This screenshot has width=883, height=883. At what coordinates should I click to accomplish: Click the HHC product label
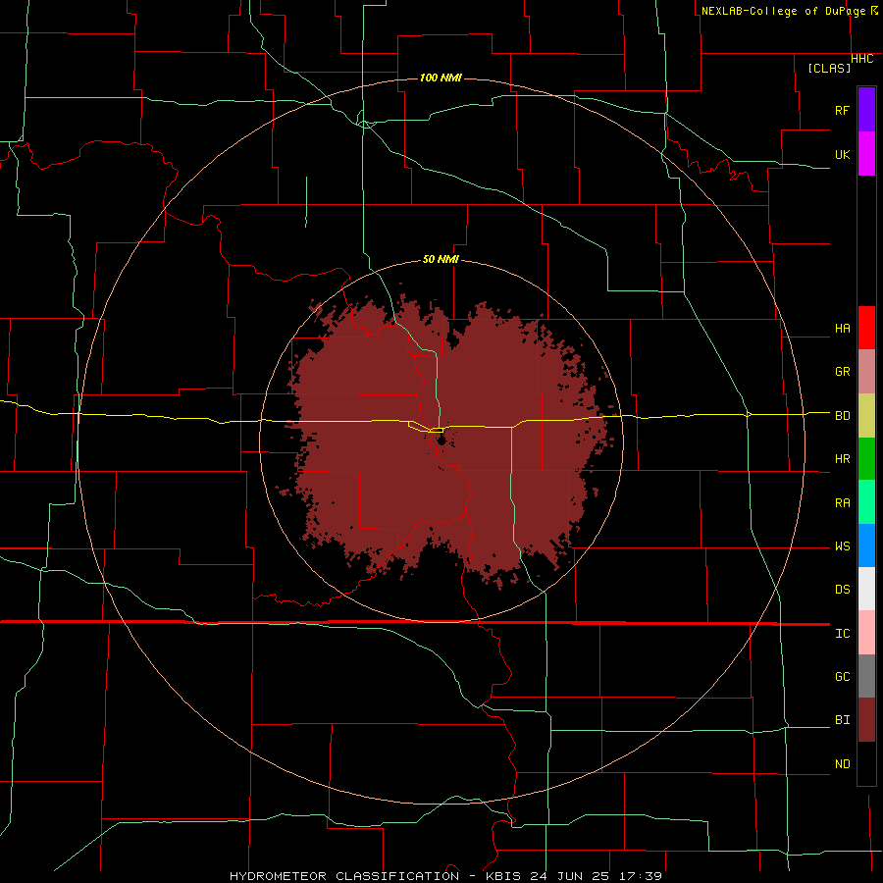pyautogui.click(x=861, y=59)
